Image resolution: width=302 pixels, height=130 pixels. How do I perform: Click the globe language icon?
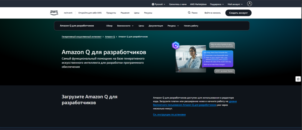(153, 4)
